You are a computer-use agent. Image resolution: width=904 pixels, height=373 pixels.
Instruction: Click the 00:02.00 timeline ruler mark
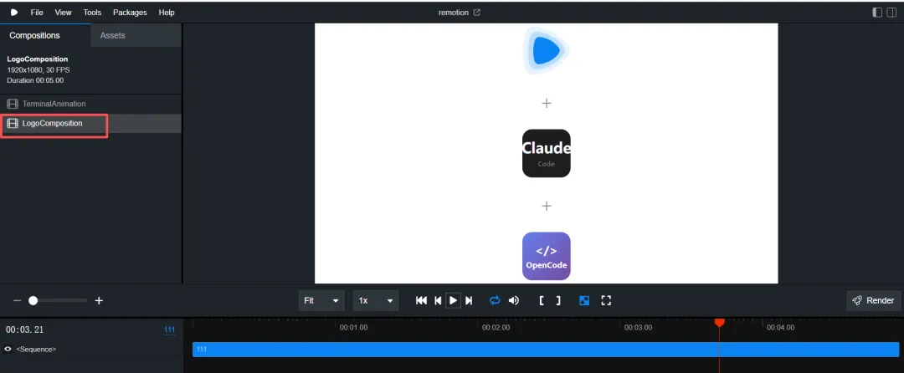tap(496, 328)
